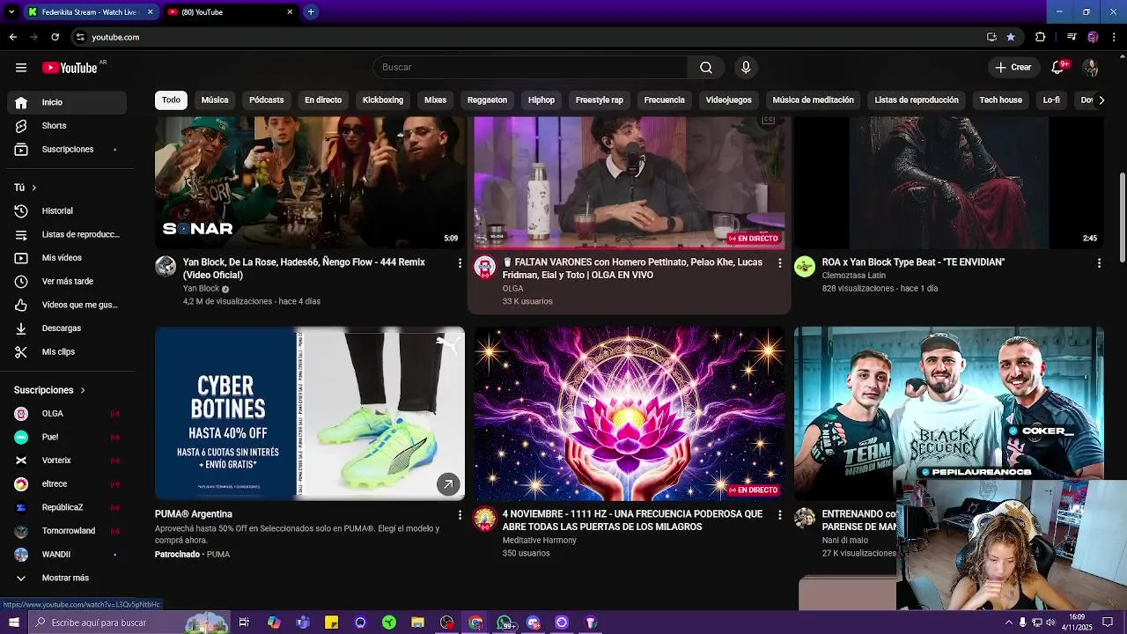Select the Música filter chip

[x=215, y=100]
